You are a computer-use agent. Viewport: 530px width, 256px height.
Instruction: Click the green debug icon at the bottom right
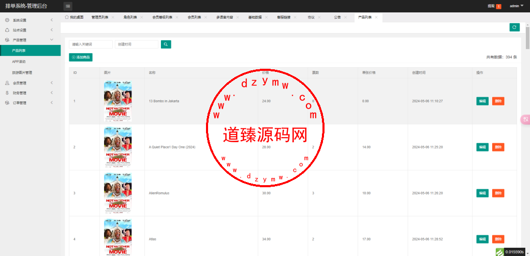[x=499, y=252]
